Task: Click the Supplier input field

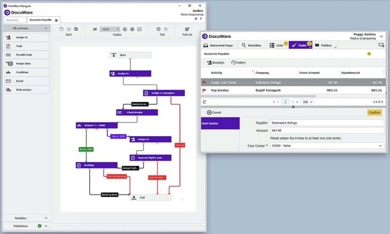Action: click(x=327, y=123)
